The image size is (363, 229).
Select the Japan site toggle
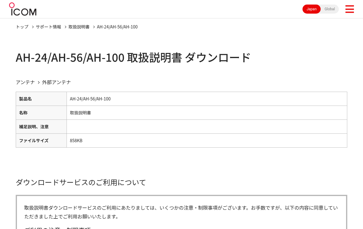click(312, 9)
